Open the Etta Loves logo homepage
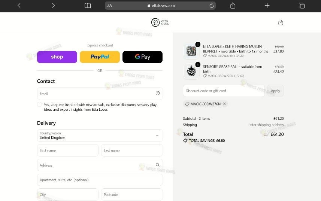 pos(160,22)
